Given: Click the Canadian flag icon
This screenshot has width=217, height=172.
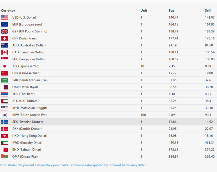Looking at the screenshot, I should (5, 52).
